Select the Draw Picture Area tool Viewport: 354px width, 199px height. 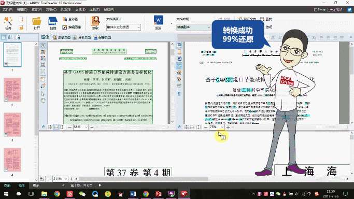43,52
